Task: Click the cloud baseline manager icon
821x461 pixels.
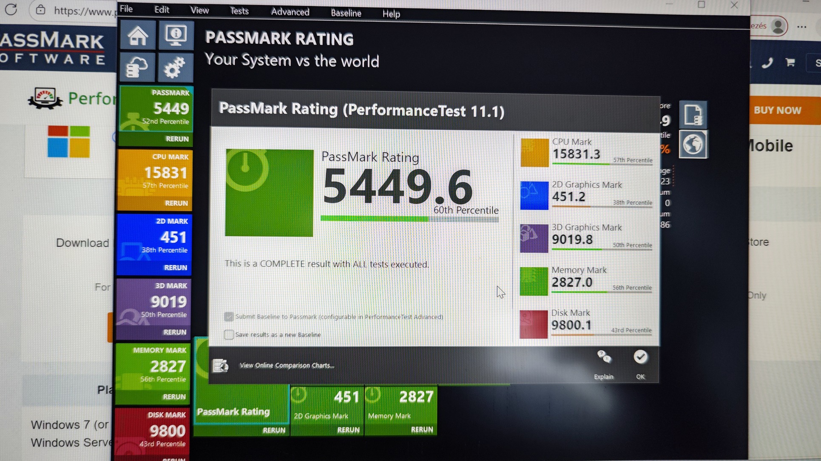Action: [x=137, y=67]
